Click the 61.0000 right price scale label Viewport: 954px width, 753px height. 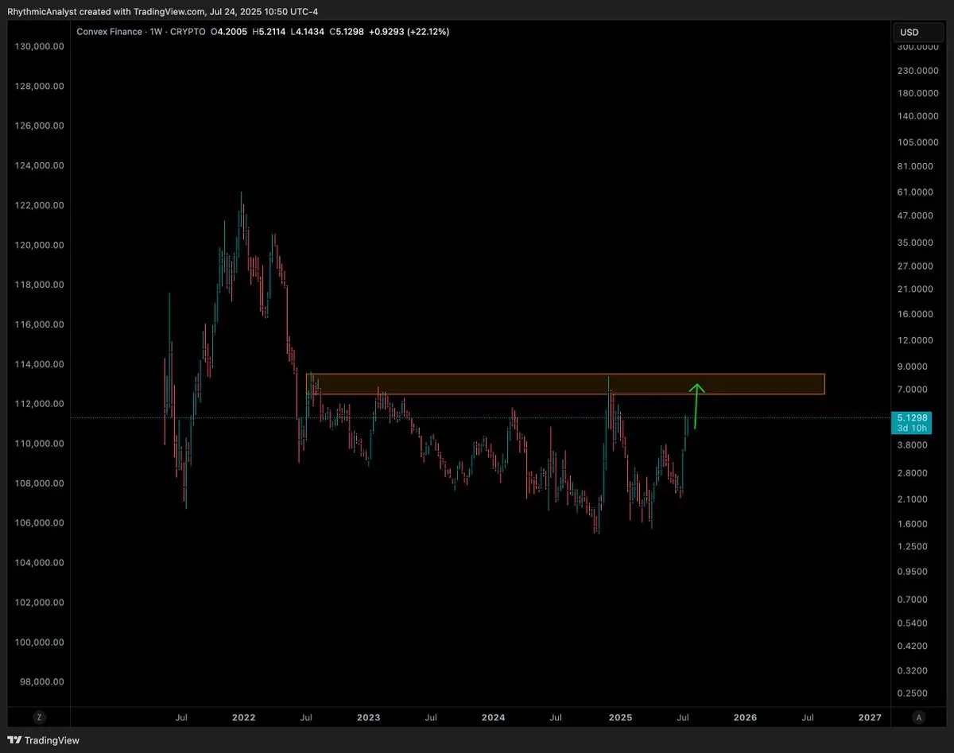coord(916,192)
